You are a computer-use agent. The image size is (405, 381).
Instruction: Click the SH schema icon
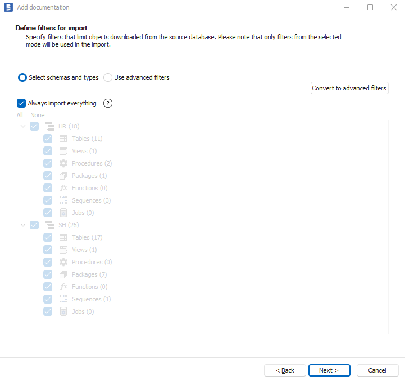pyautogui.click(x=50, y=225)
